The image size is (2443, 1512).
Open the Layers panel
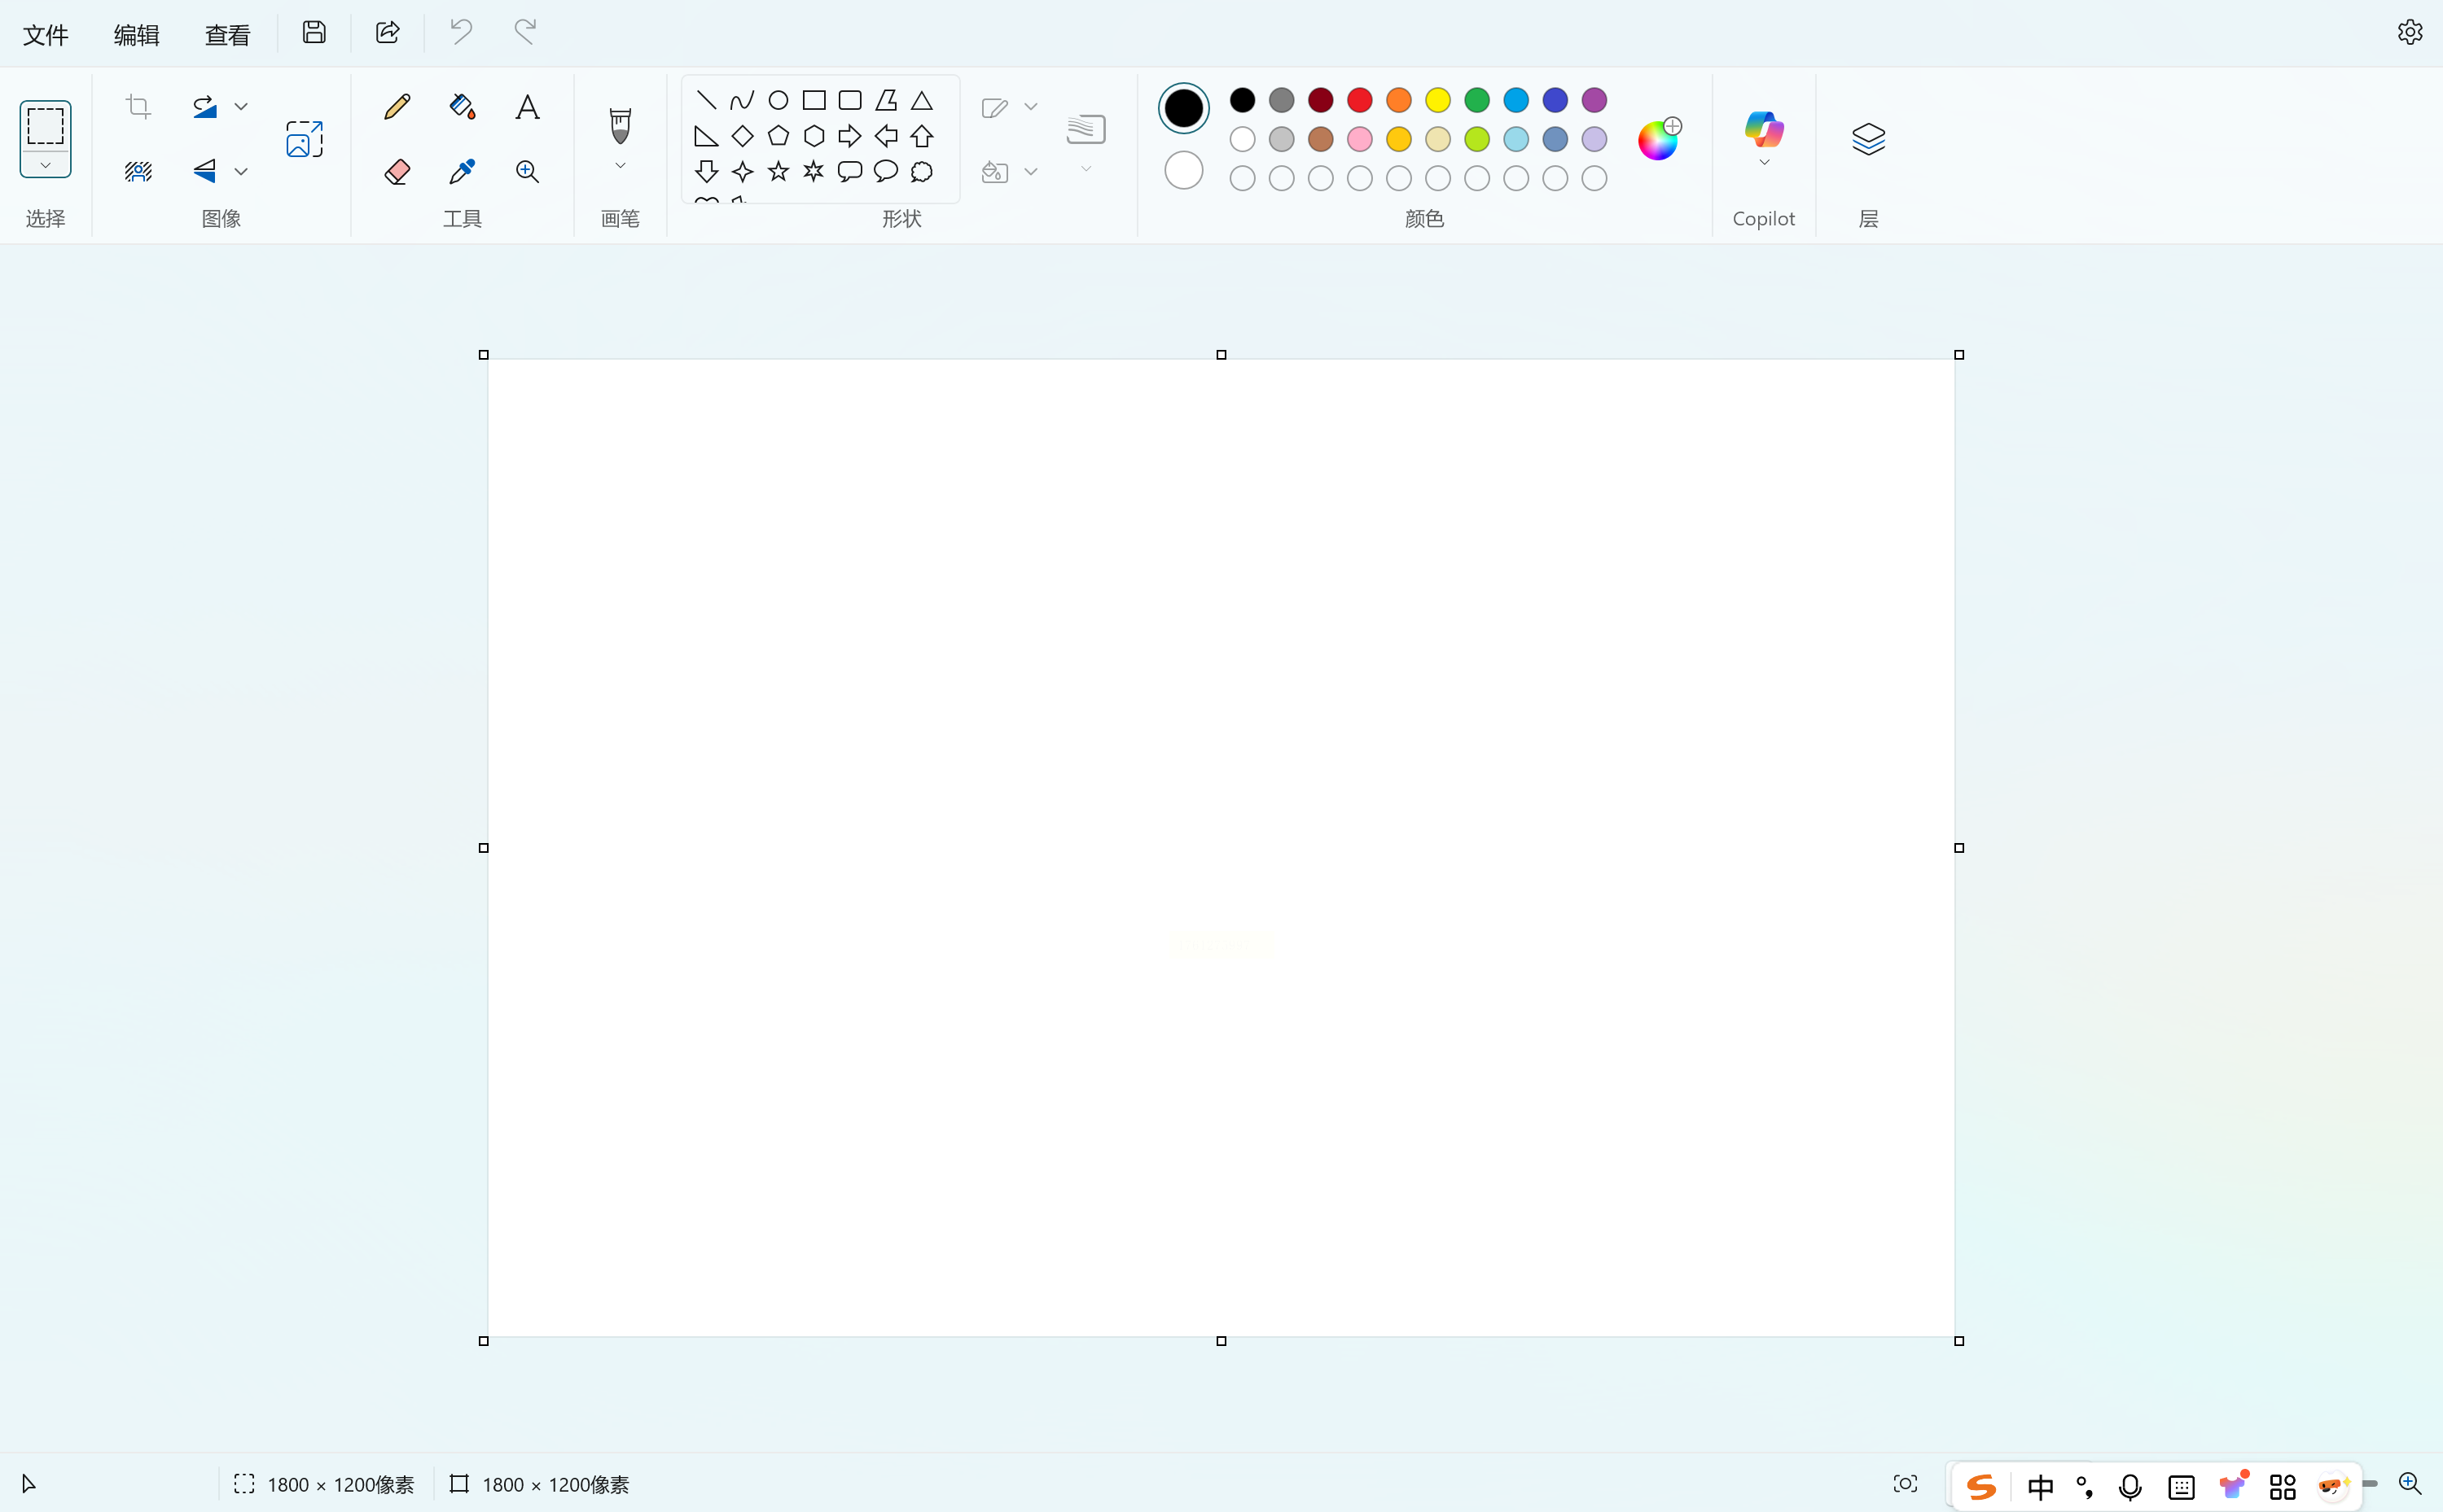[x=1868, y=139]
